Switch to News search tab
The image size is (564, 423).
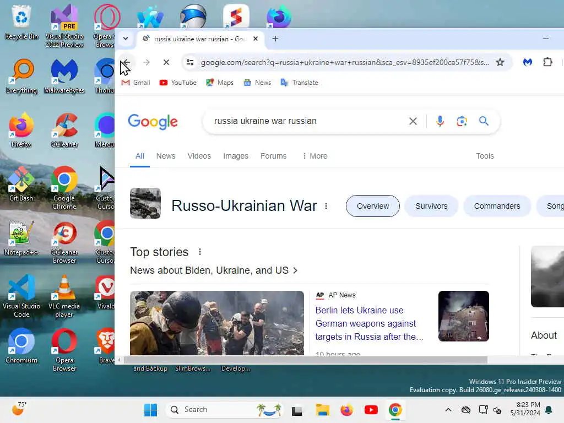165,156
